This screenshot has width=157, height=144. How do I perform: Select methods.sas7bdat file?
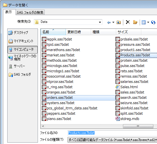59,61
